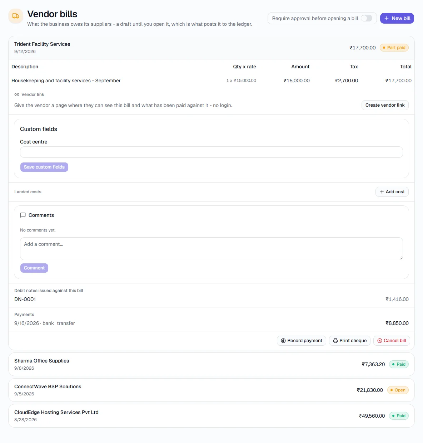Click the ₹15,000.00 amount cell
This screenshot has height=443, width=423.
tap(297, 81)
